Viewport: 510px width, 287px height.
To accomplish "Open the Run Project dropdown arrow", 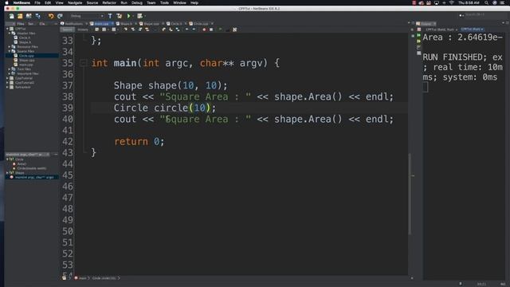I will click(x=133, y=16).
